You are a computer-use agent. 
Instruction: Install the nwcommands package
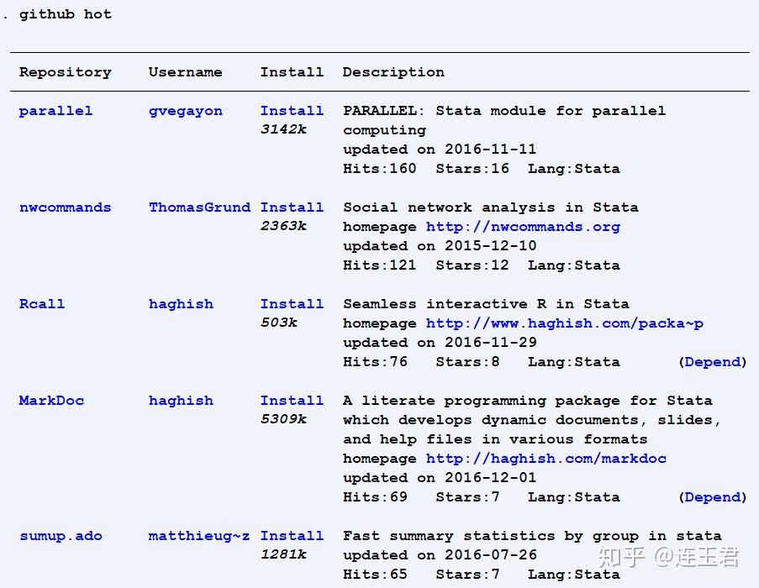pyautogui.click(x=292, y=207)
